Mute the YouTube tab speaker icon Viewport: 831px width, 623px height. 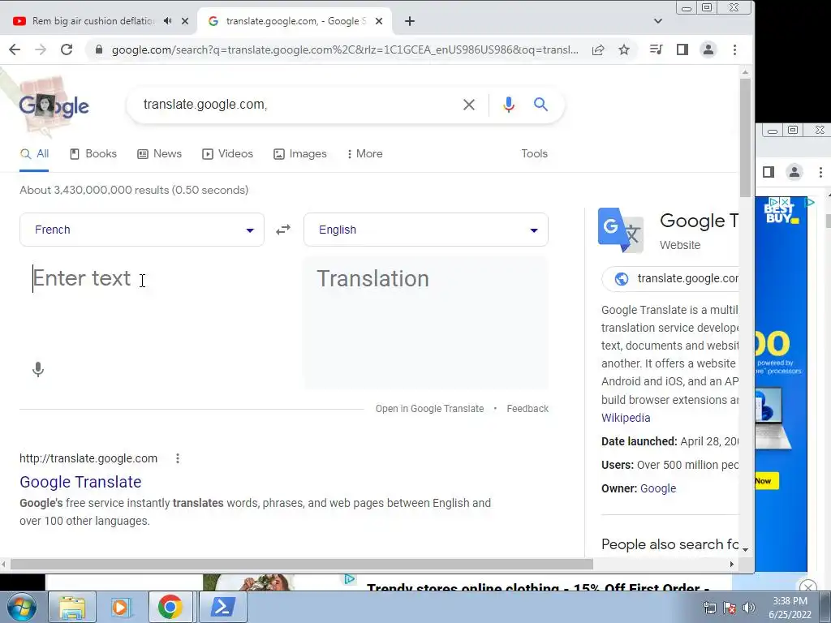point(167,21)
